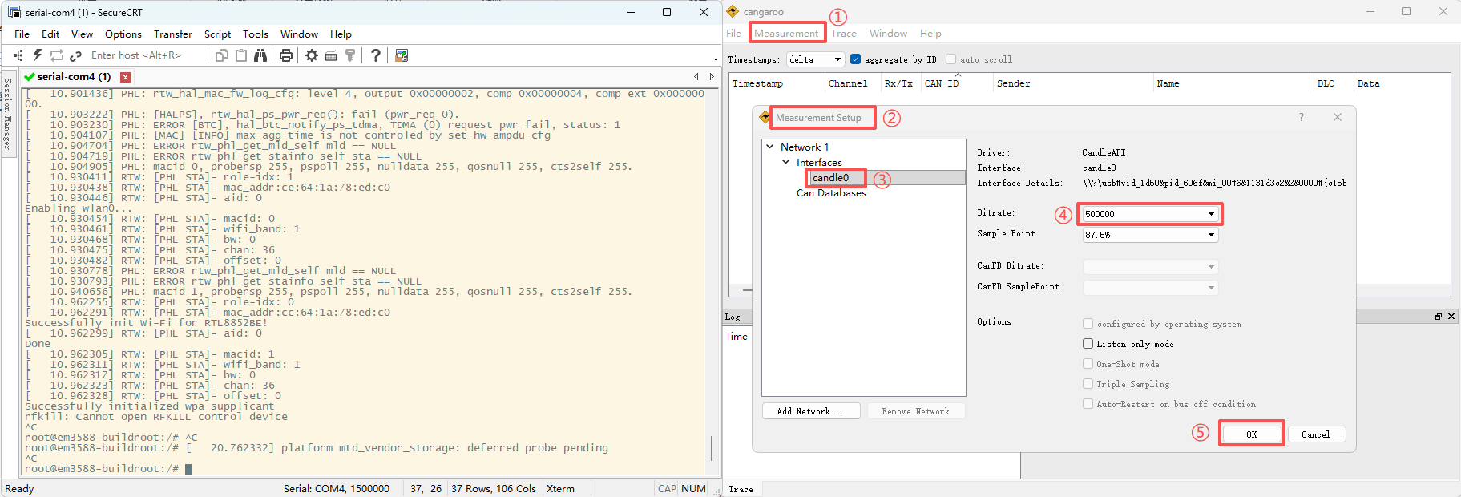Click the Copy icon in SecureCRT toolbar
The image size is (1461, 497).
click(222, 55)
